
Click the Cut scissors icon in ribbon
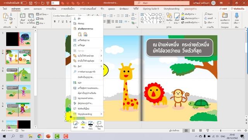11,14
